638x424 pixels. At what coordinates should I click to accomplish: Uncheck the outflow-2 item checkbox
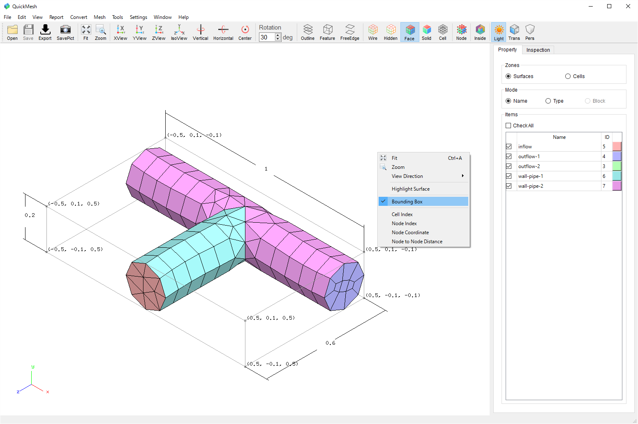point(509,166)
